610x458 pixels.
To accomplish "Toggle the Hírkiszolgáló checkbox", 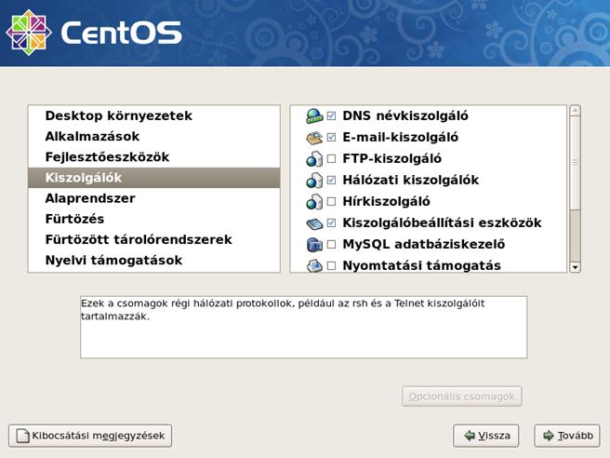I will [x=331, y=202].
